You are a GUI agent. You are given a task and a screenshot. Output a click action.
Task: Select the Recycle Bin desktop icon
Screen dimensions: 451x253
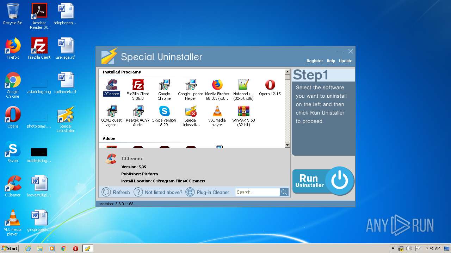[13, 14]
